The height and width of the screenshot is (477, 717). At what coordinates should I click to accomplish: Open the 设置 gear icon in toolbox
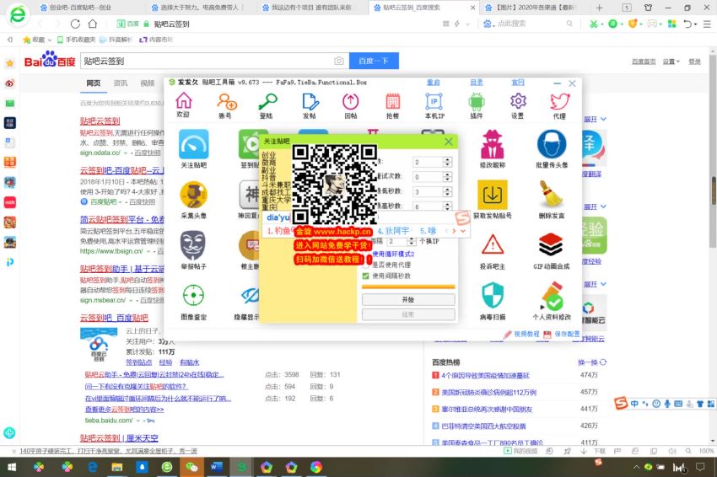click(x=518, y=105)
